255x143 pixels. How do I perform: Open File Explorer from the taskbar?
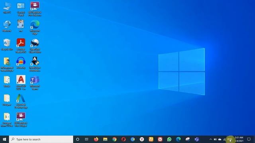click(105, 139)
